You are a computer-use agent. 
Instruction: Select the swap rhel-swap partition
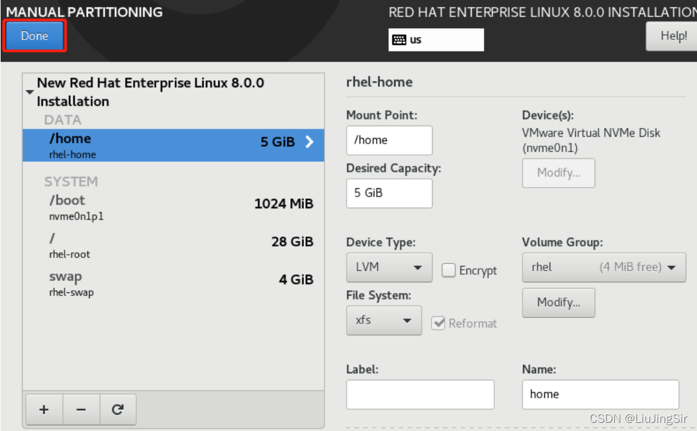click(173, 284)
